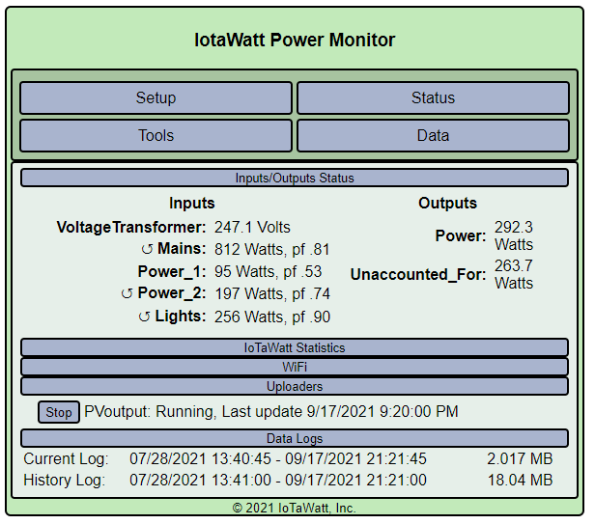
Task: Click the 256 Watts, pf .90 value
Action: point(272,317)
